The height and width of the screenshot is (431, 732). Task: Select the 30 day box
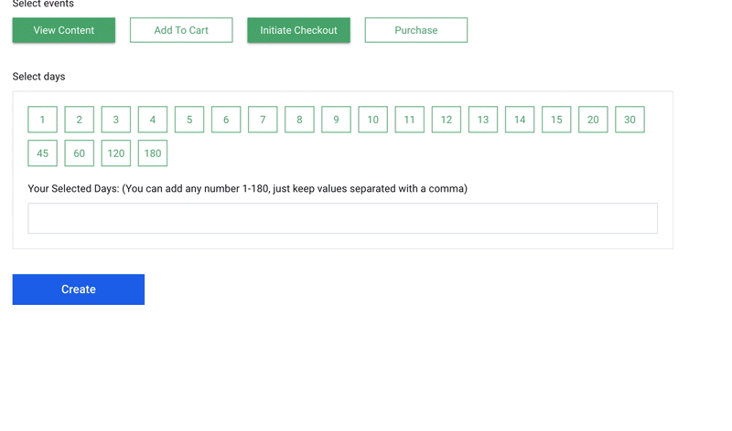click(x=630, y=120)
